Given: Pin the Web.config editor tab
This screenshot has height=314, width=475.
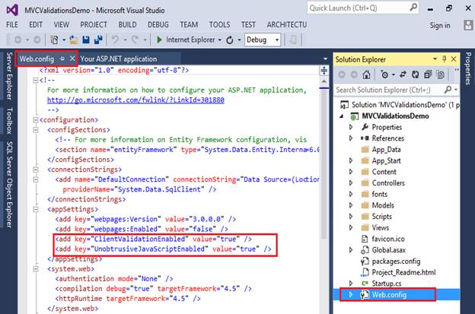Looking at the screenshot, I should click(61, 59).
